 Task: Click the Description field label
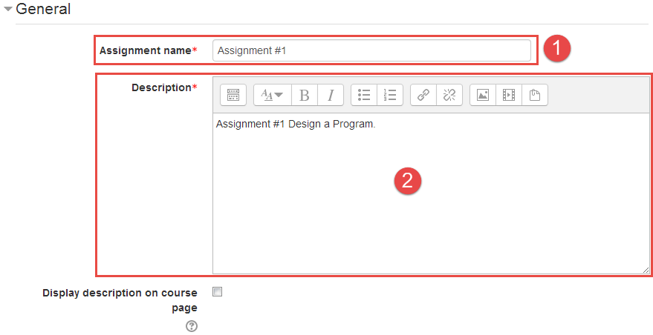click(161, 87)
